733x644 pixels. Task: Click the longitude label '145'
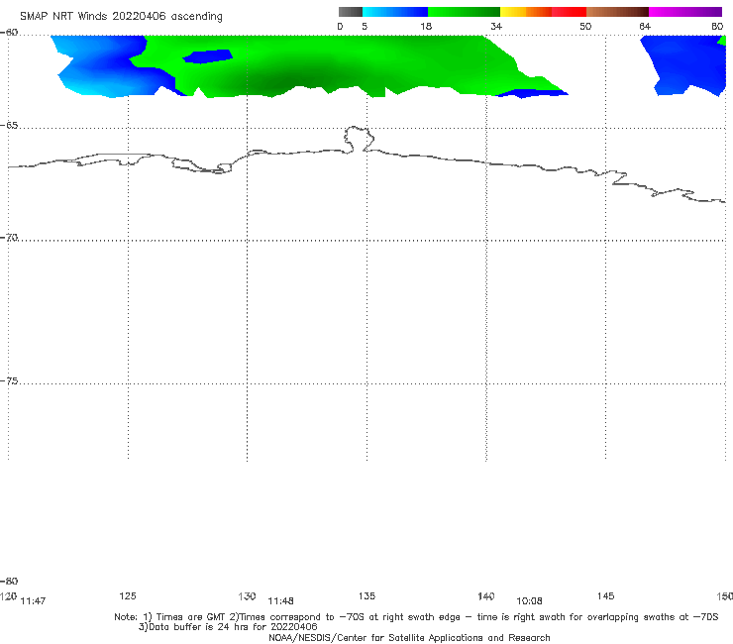click(606, 595)
